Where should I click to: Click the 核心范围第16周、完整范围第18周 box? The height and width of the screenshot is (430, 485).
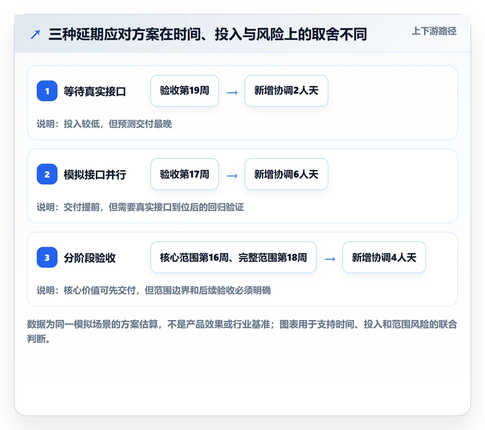pyautogui.click(x=233, y=257)
